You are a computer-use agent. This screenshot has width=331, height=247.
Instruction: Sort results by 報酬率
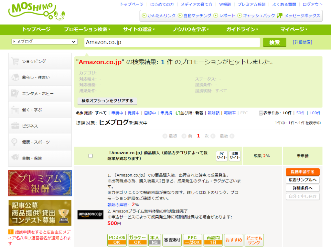pos(230,113)
